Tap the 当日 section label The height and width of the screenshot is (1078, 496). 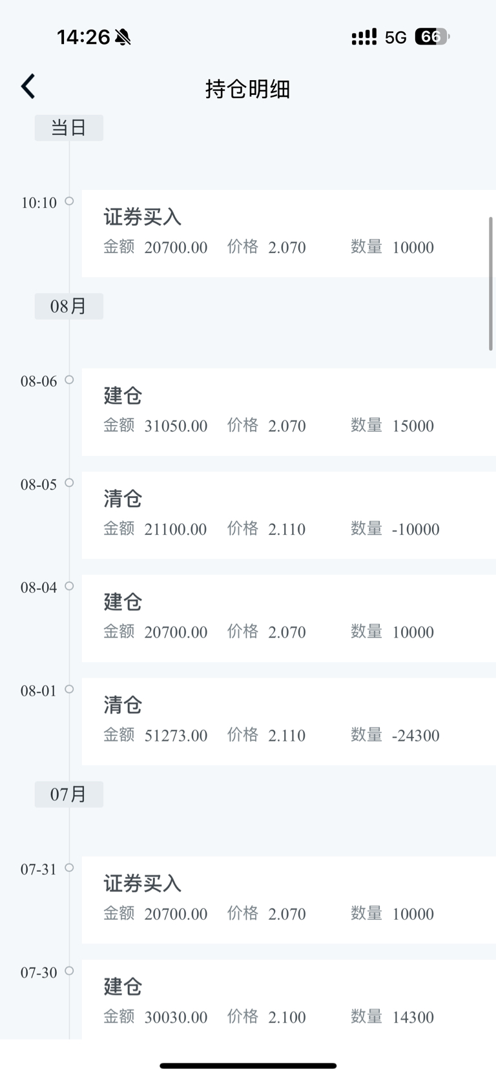click(69, 127)
